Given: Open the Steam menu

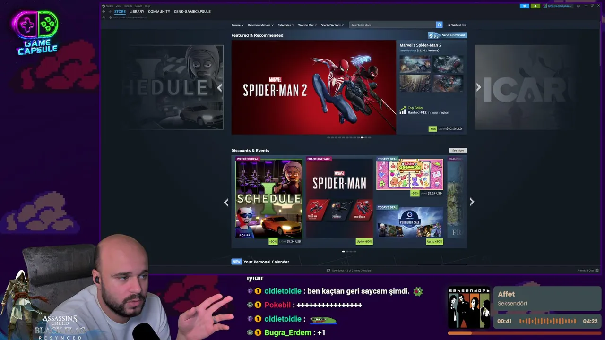Looking at the screenshot, I should (110, 6).
